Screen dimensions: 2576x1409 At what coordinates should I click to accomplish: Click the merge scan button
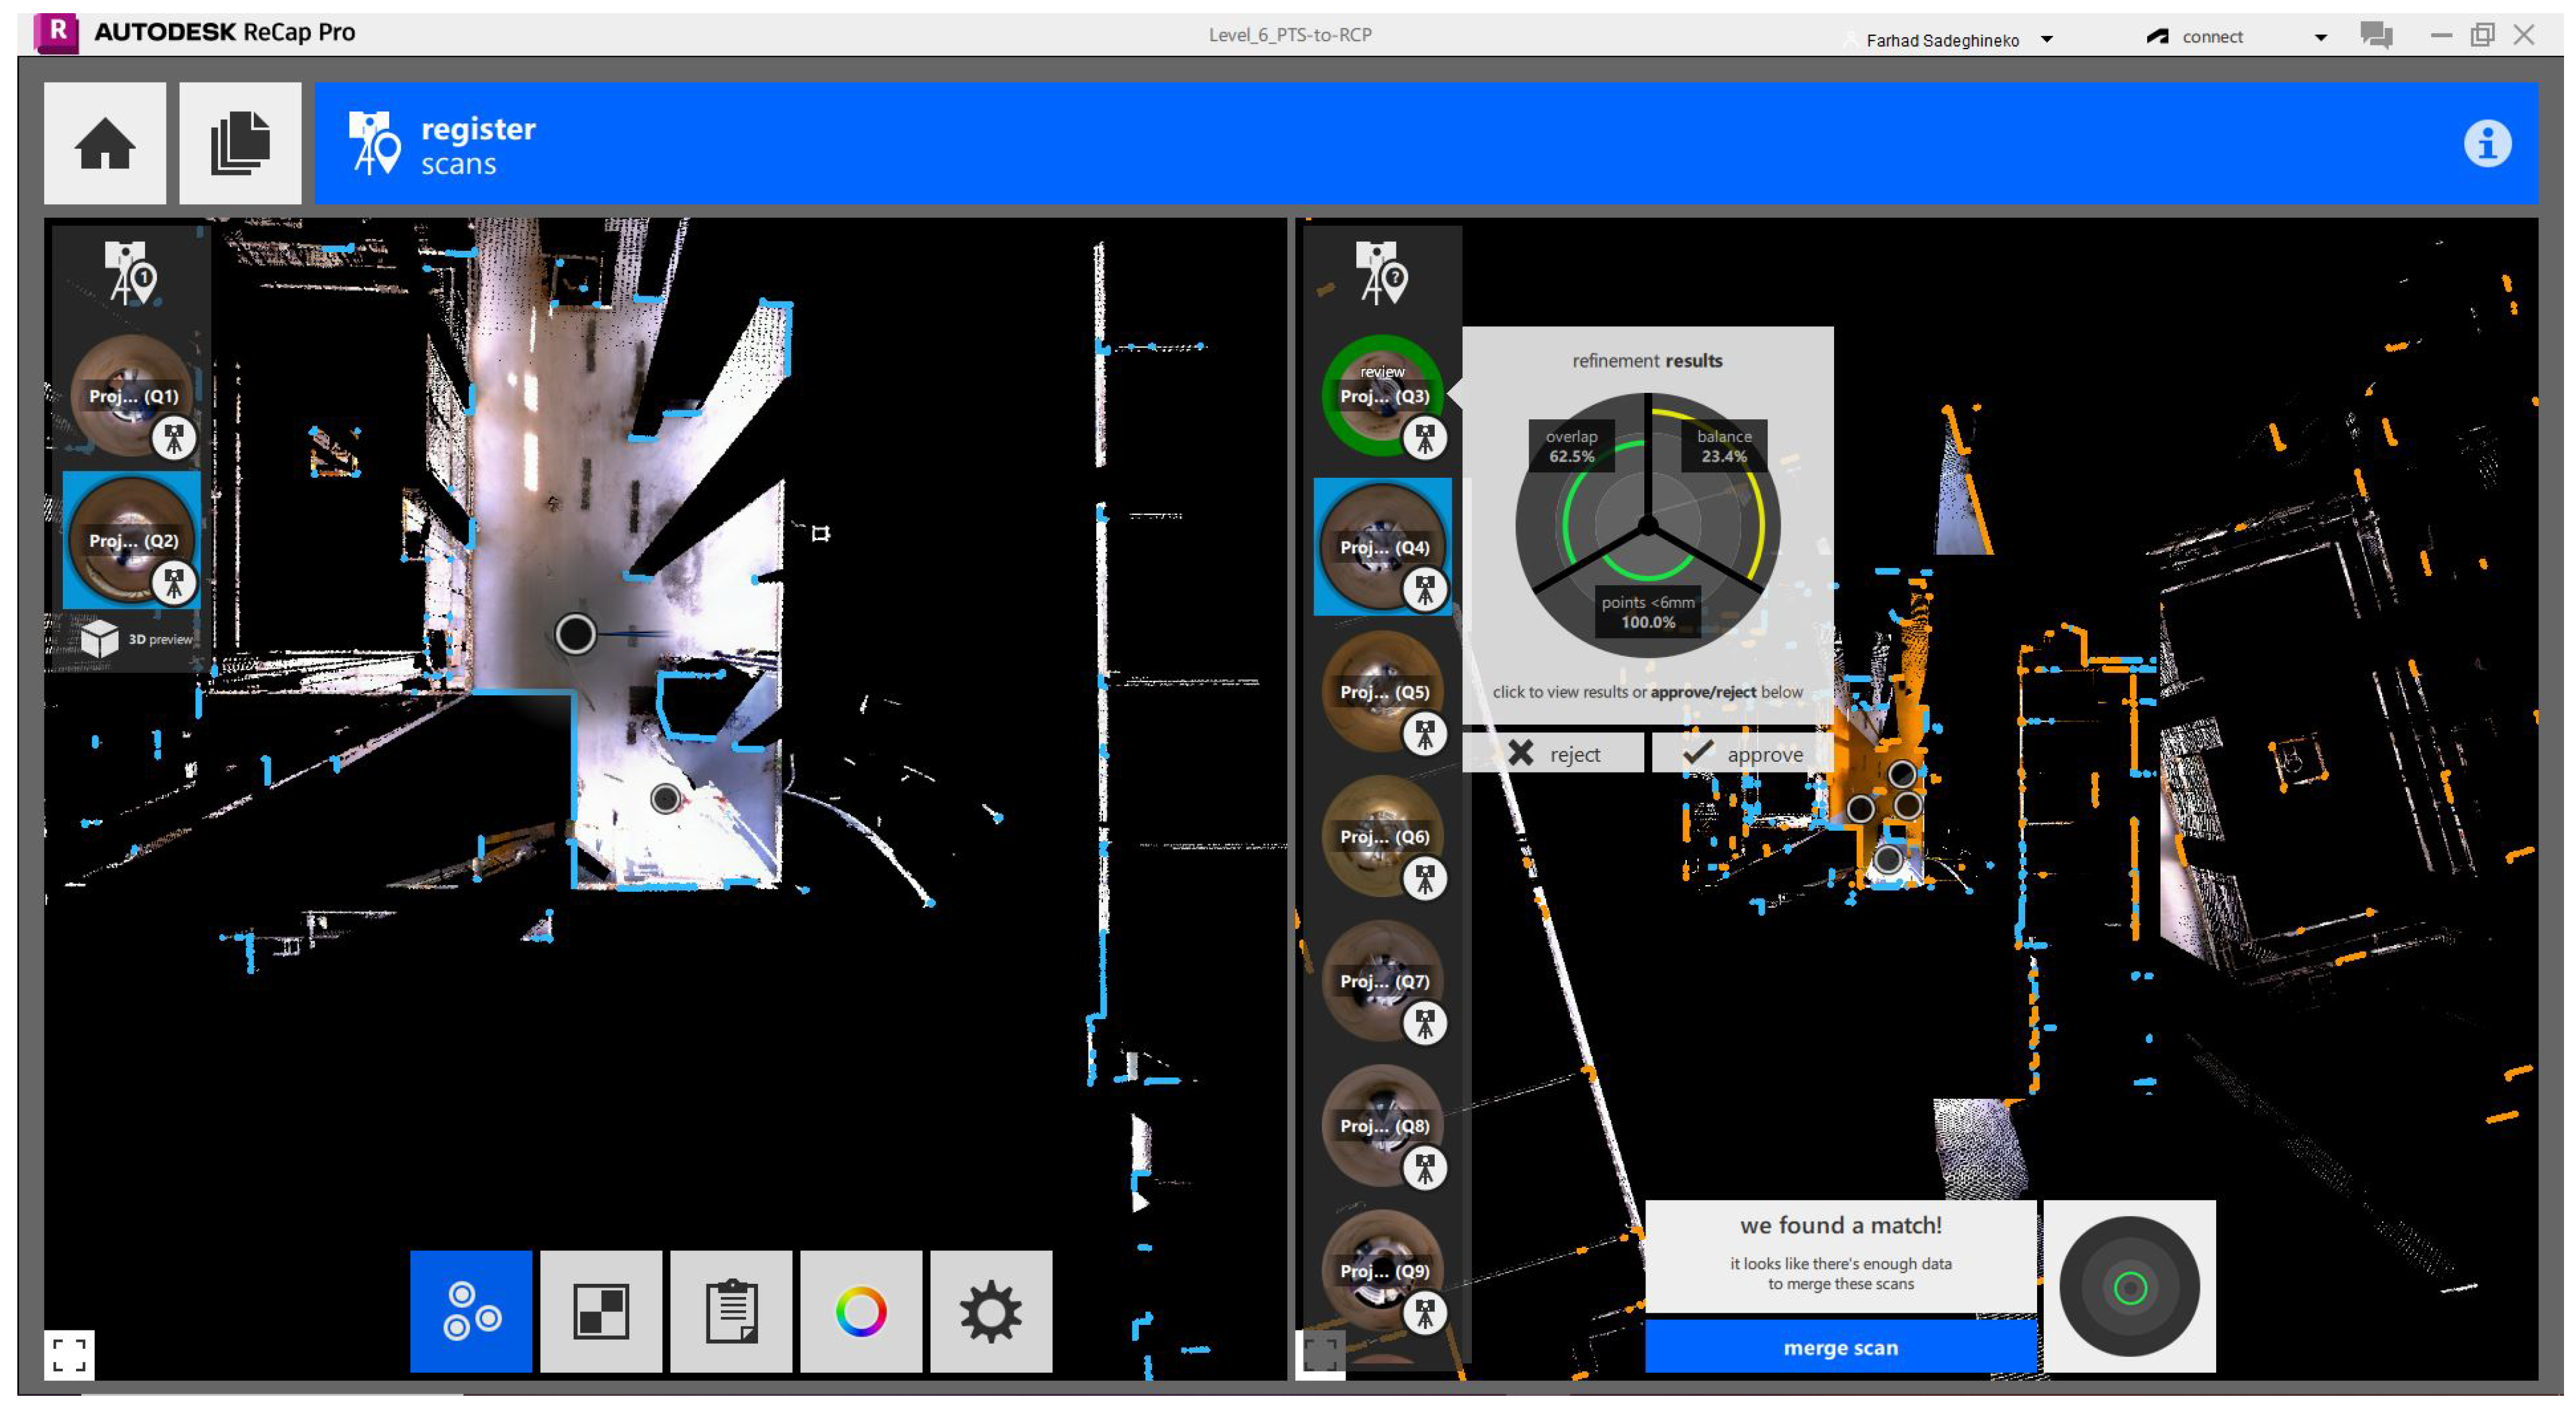(x=1840, y=1347)
